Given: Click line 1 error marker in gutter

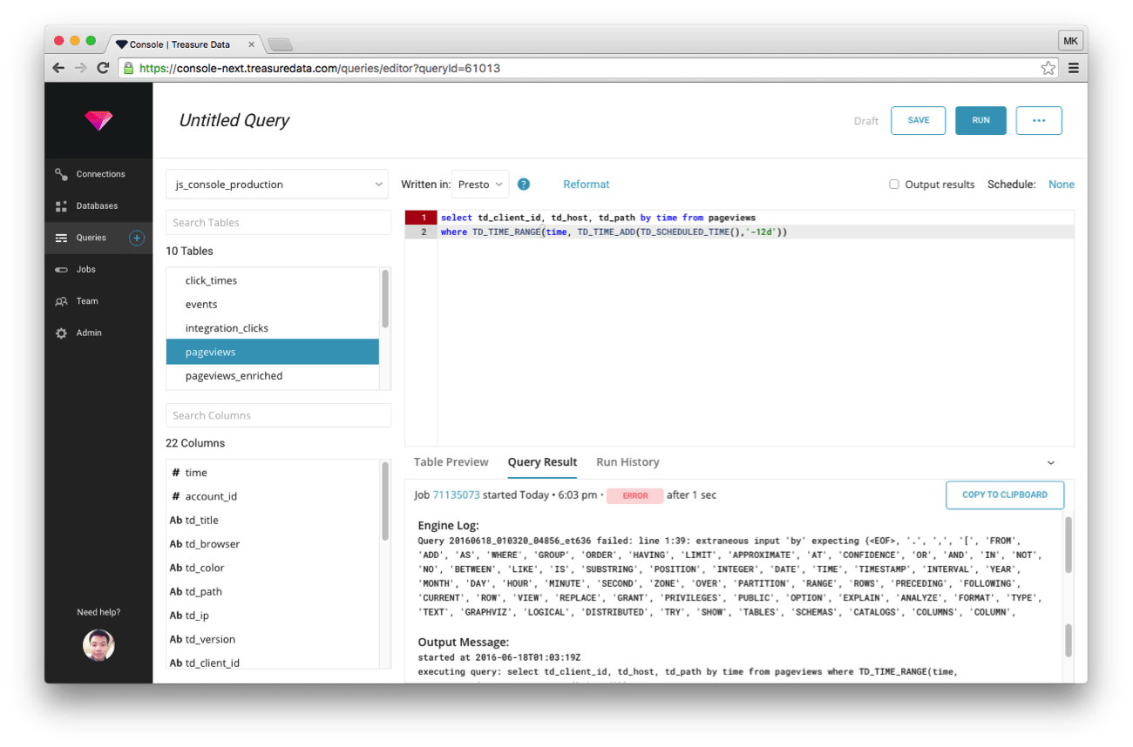Looking at the screenshot, I should 422,218.
